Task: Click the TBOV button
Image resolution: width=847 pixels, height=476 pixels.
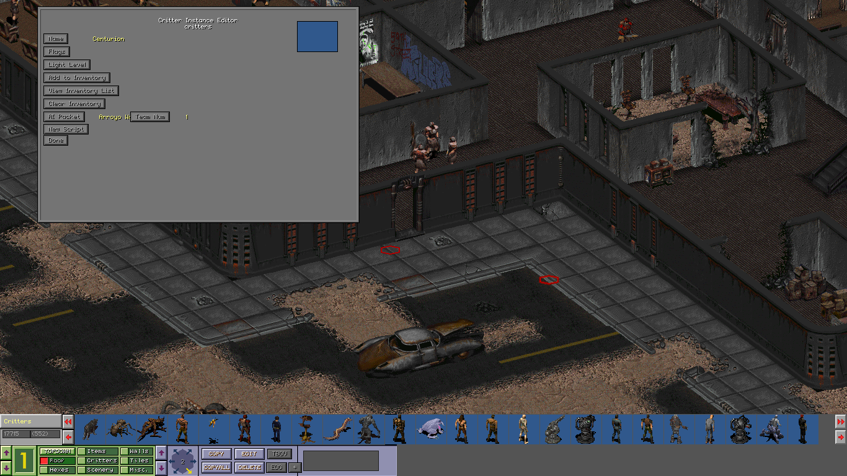Action: click(279, 454)
